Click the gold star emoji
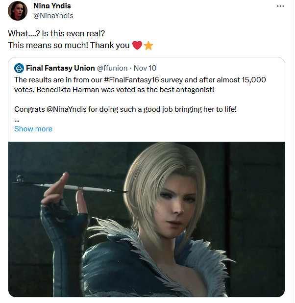 pyautogui.click(x=148, y=46)
